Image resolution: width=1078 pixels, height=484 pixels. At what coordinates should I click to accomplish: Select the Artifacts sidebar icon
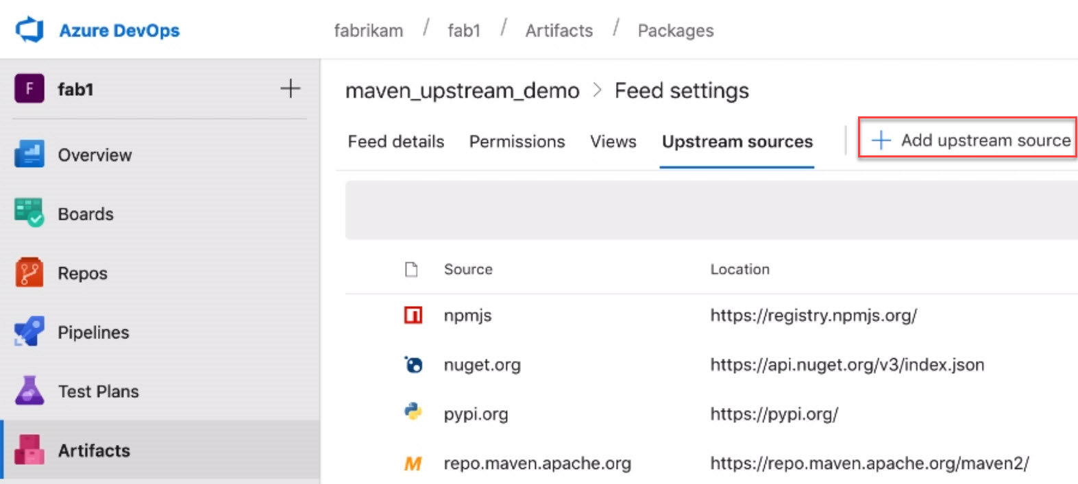29,450
